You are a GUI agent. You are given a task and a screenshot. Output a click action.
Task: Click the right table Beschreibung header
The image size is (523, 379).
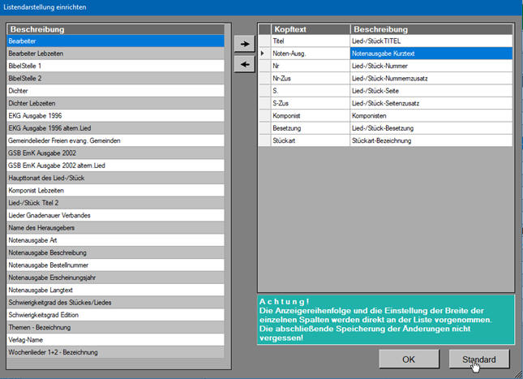[431, 28]
